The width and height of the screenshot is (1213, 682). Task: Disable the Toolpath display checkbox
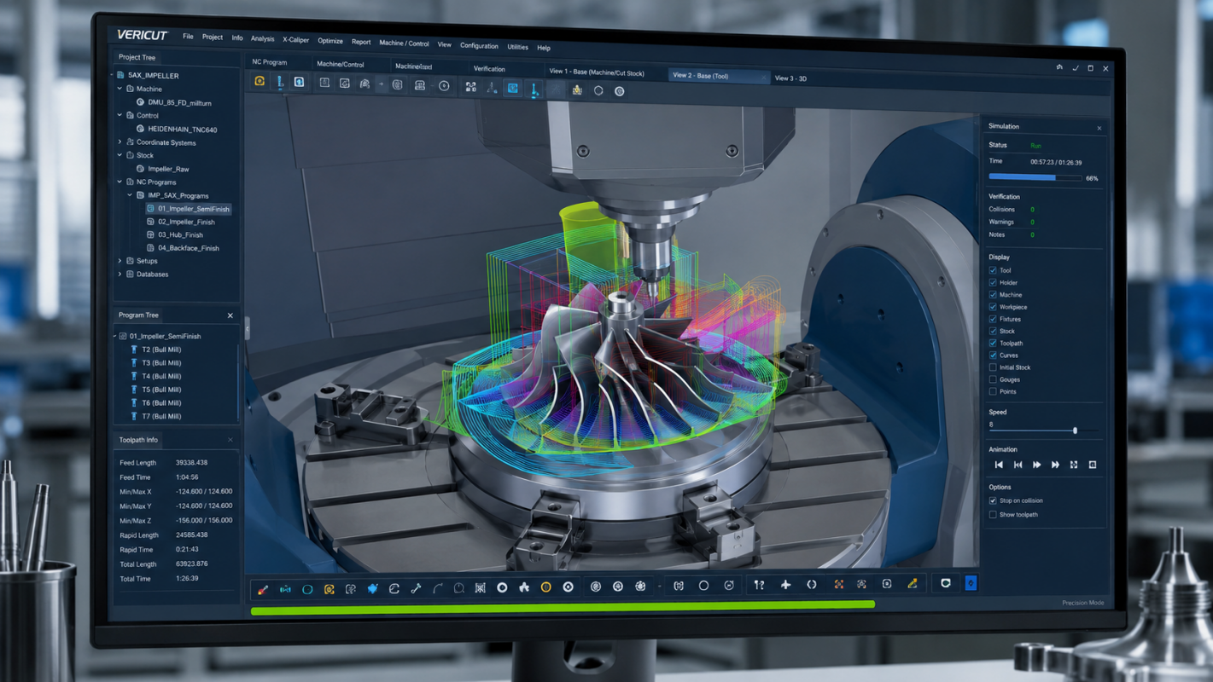(993, 343)
